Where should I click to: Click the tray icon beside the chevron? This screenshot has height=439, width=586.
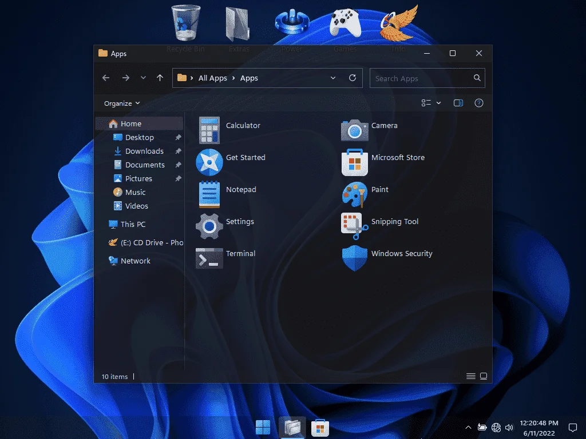coord(482,428)
